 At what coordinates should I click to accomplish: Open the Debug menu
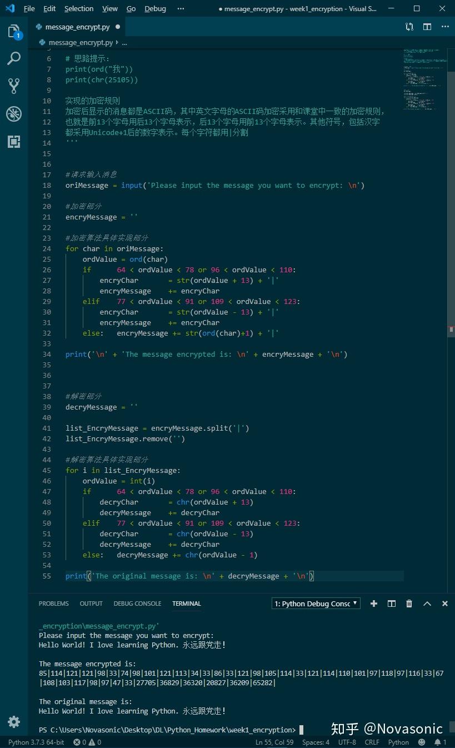[x=155, y=8]
